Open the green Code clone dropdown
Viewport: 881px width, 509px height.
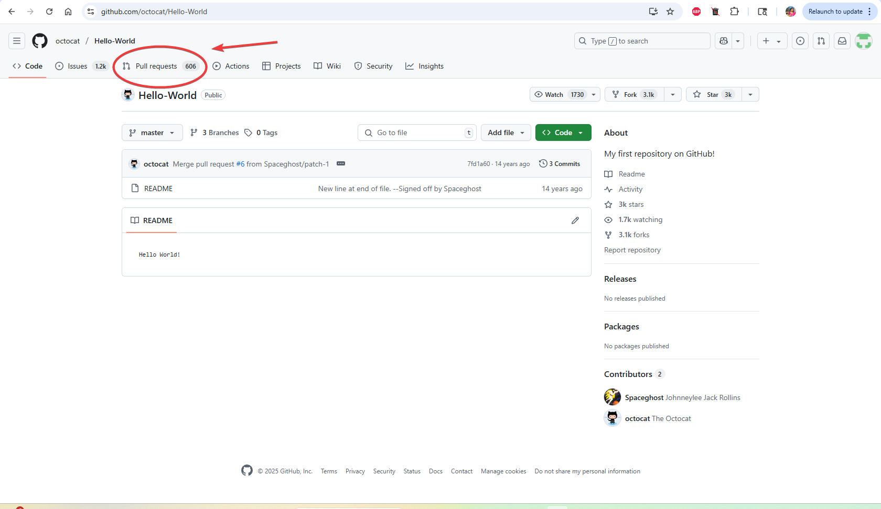click(563, 132)
